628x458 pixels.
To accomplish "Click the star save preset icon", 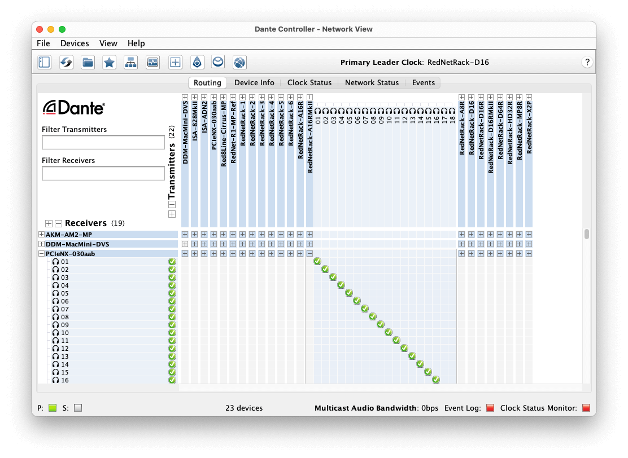I will coord(110,63).
